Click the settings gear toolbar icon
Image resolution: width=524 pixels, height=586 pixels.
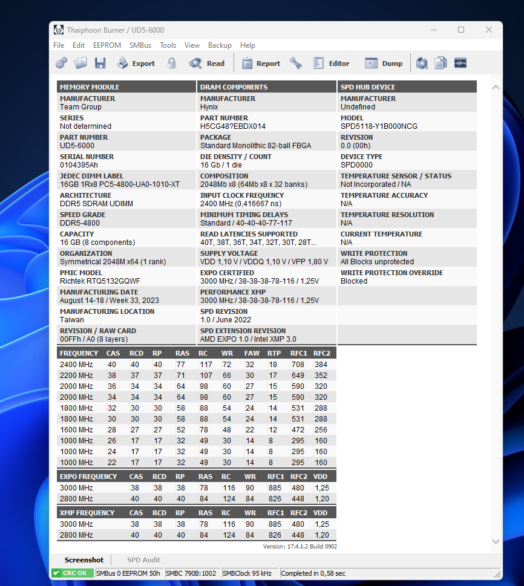point(62,63)
